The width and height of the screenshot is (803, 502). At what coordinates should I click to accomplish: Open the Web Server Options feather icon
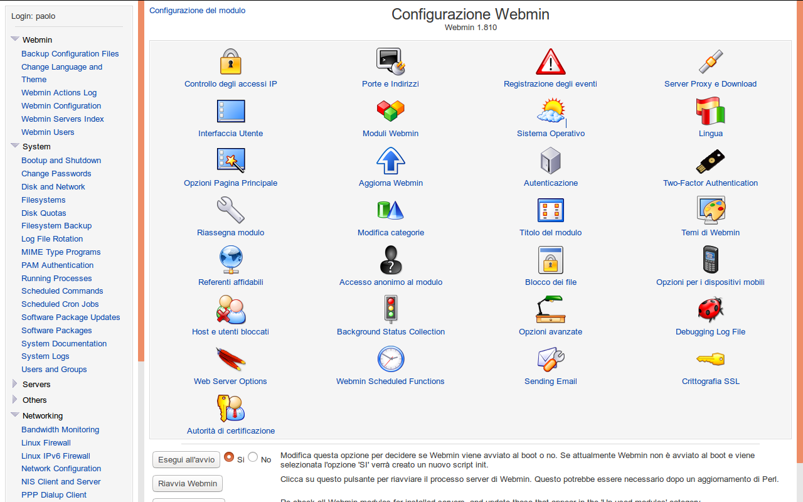pyautogui.click(x=231, y=359)
